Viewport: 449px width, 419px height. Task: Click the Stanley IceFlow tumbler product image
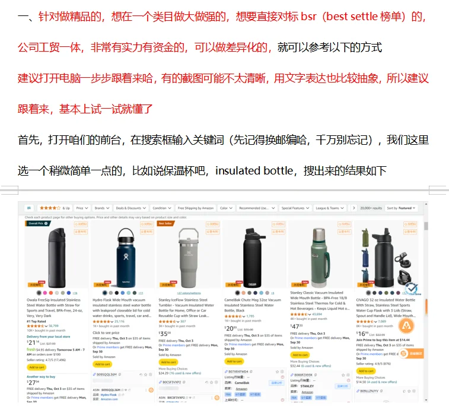coord(188,256)
